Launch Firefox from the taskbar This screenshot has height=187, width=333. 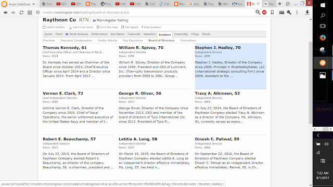tap(323, 38)
